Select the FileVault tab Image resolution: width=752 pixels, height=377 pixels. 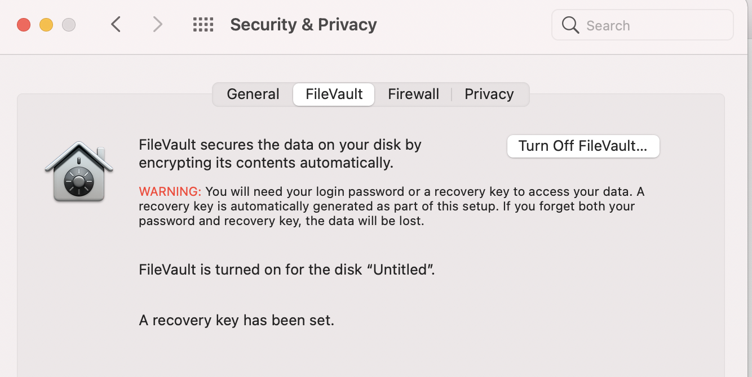coord(334,94)
